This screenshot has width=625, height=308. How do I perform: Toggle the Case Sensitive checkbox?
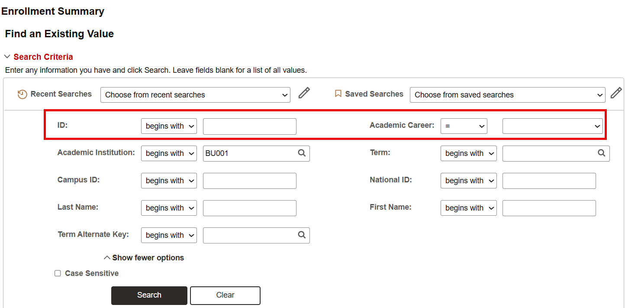tap(58, 273)
